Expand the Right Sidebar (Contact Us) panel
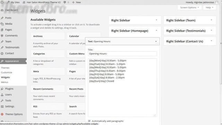The width and height of the screenshot is (222, 125). click(x=211, y=41)
